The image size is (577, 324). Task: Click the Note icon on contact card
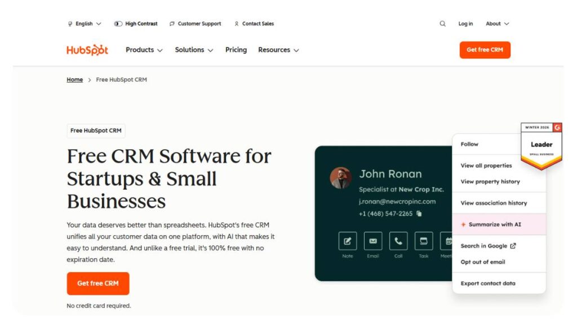[x=347, y=241]
